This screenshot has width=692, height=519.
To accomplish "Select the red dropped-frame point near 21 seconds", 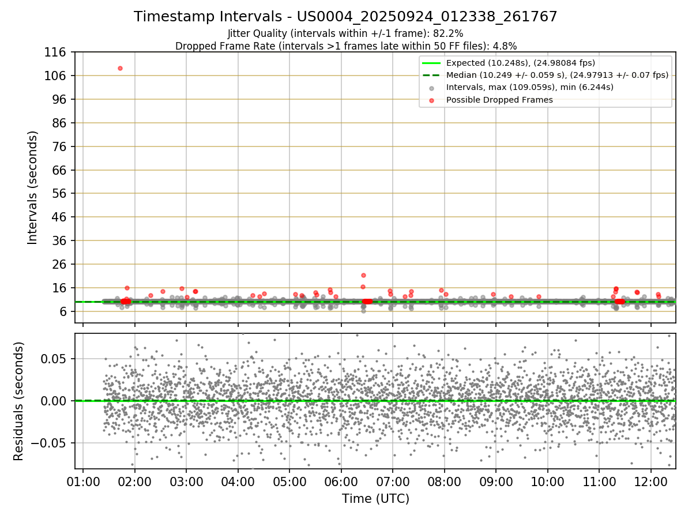I will pos(363,275).
